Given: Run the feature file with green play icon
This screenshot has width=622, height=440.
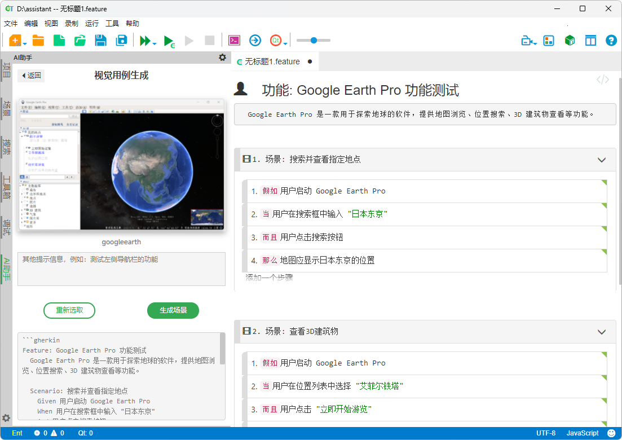Looking at the screenshot, I should point(169,41).
